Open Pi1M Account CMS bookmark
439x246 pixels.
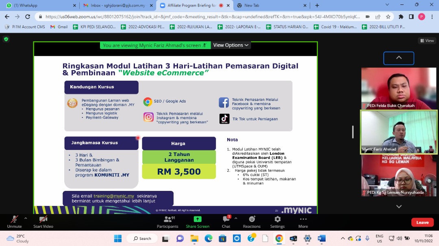tap(25, 27)
